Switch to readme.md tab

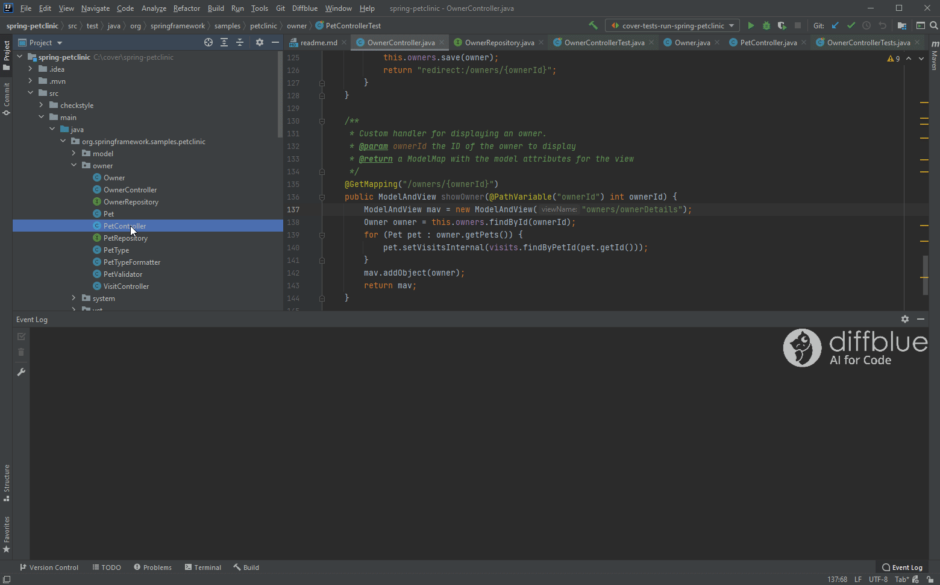(x=318, y=42)
